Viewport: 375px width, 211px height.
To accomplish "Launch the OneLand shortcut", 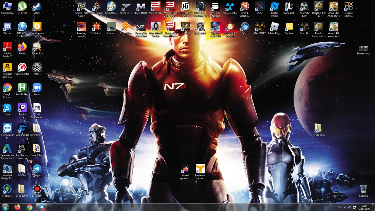I will [x=289, y=28].
